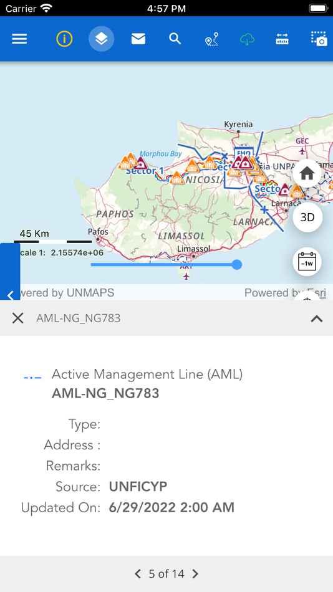Click the blue slider handle
The width and height of the screenshot is (333, 592).
click(x=236, y=265)
